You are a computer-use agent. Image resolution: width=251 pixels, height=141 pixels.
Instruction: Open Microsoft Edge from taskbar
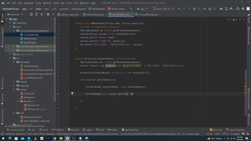point(10,138)
